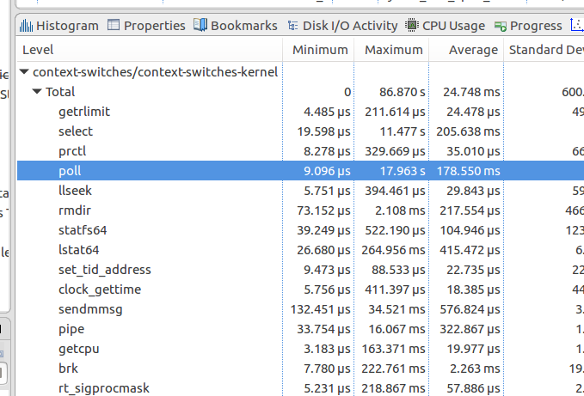Click prctl maximum value 329.669 µs
Image resolution: width=584 pixels, height=396 pixels.
point(395,151)
